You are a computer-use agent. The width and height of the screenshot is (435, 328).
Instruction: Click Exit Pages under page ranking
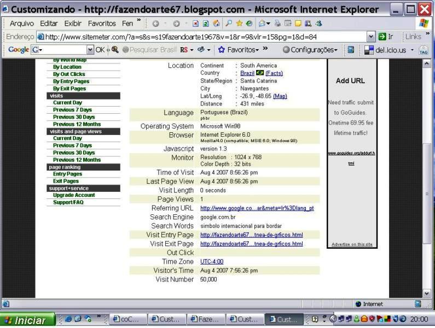pyautogui.click(x=66, y=181)
